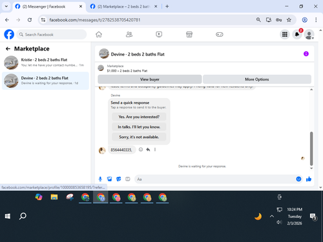Open the password key icon

(x=278, y=20)
